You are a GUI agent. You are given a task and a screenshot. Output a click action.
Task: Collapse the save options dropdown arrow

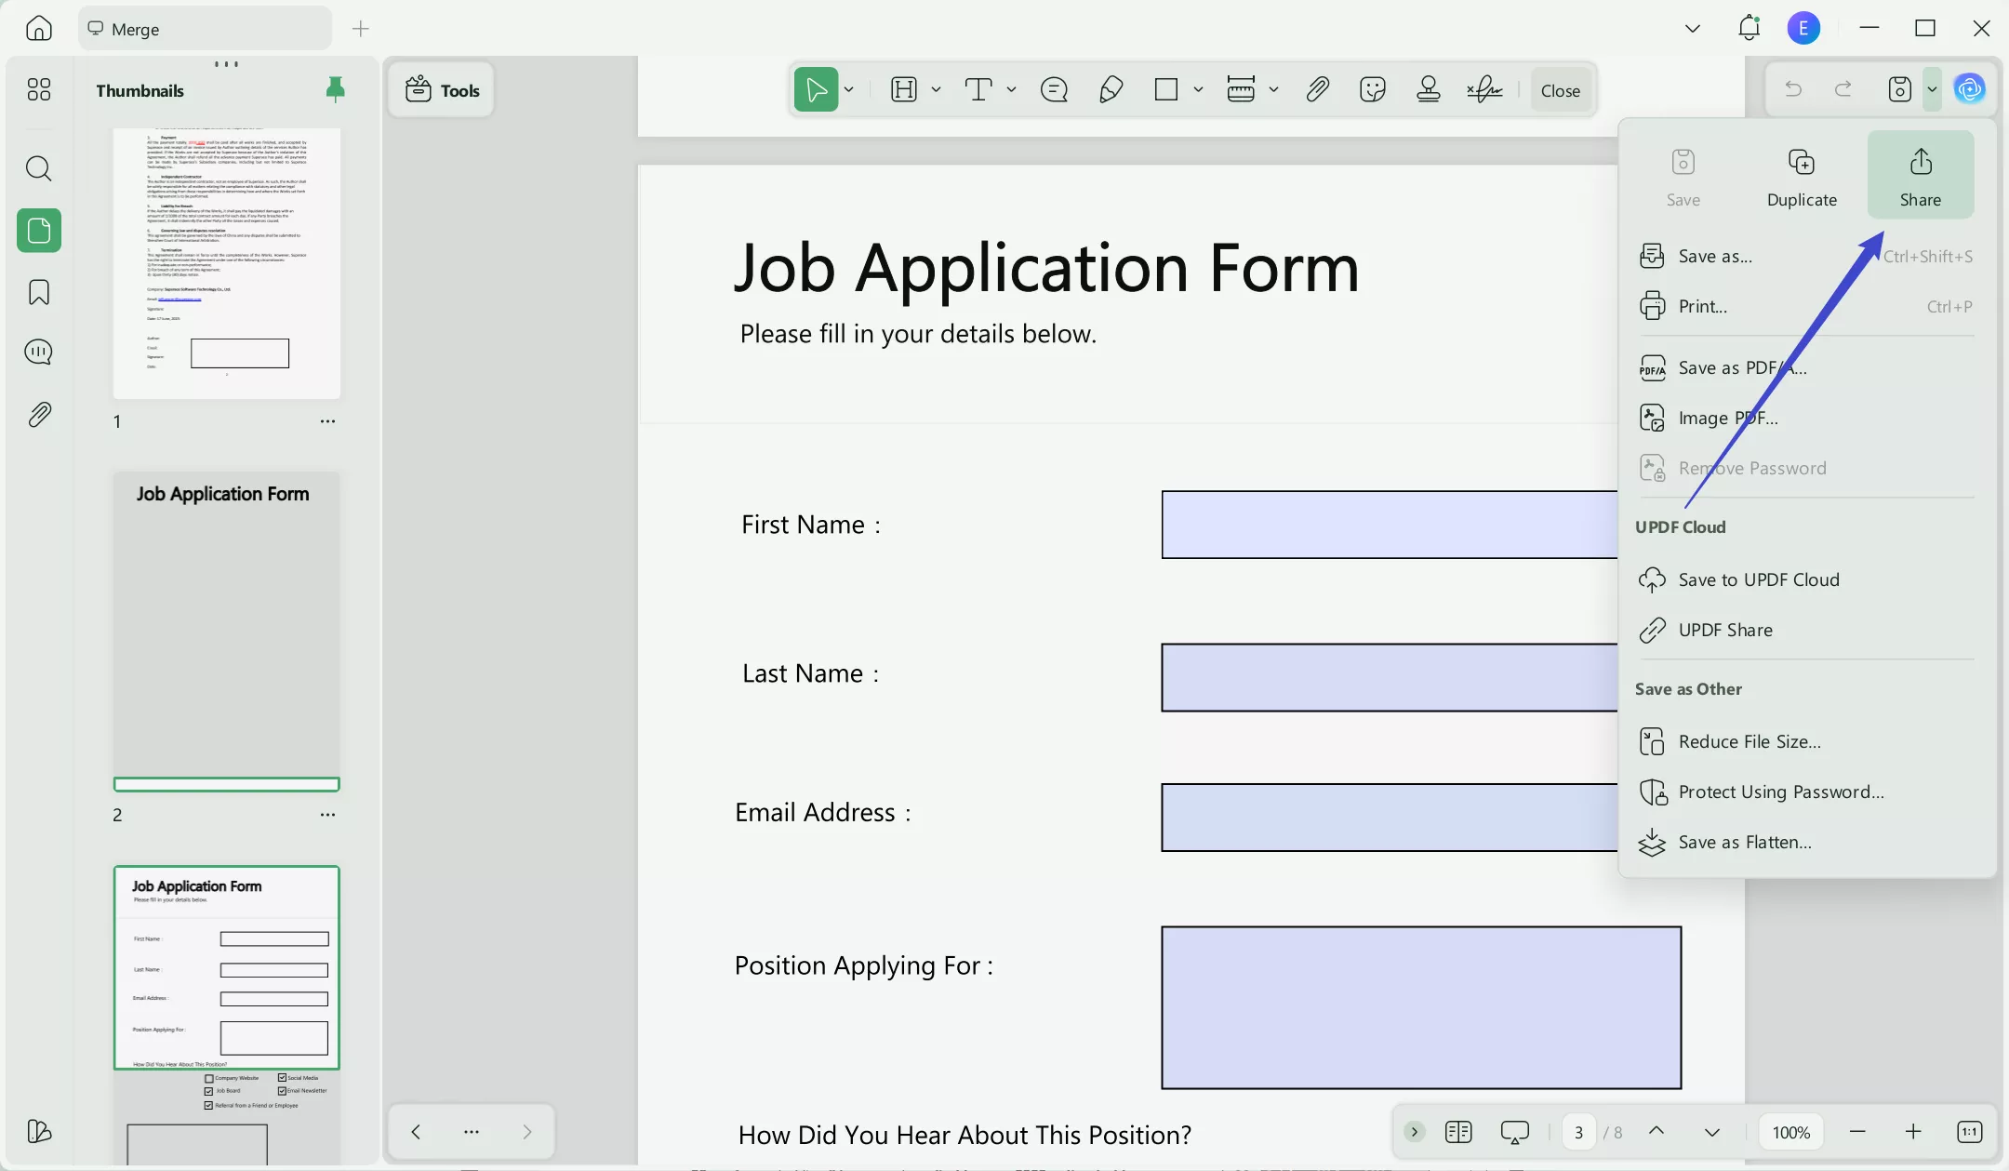pos(1932,89)
